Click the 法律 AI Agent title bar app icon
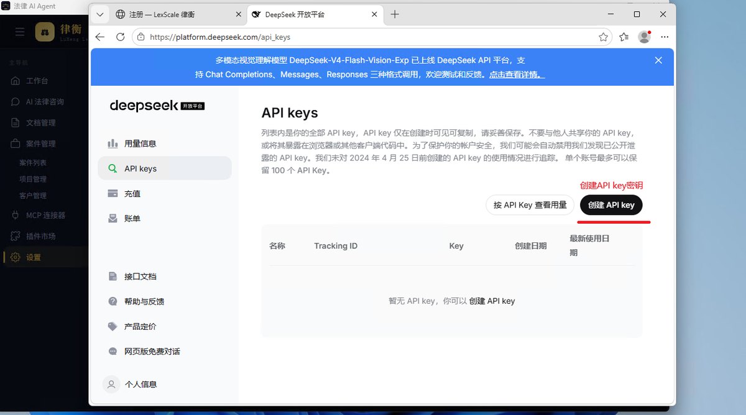Screen dimensions: 746x415 [5, 6]
